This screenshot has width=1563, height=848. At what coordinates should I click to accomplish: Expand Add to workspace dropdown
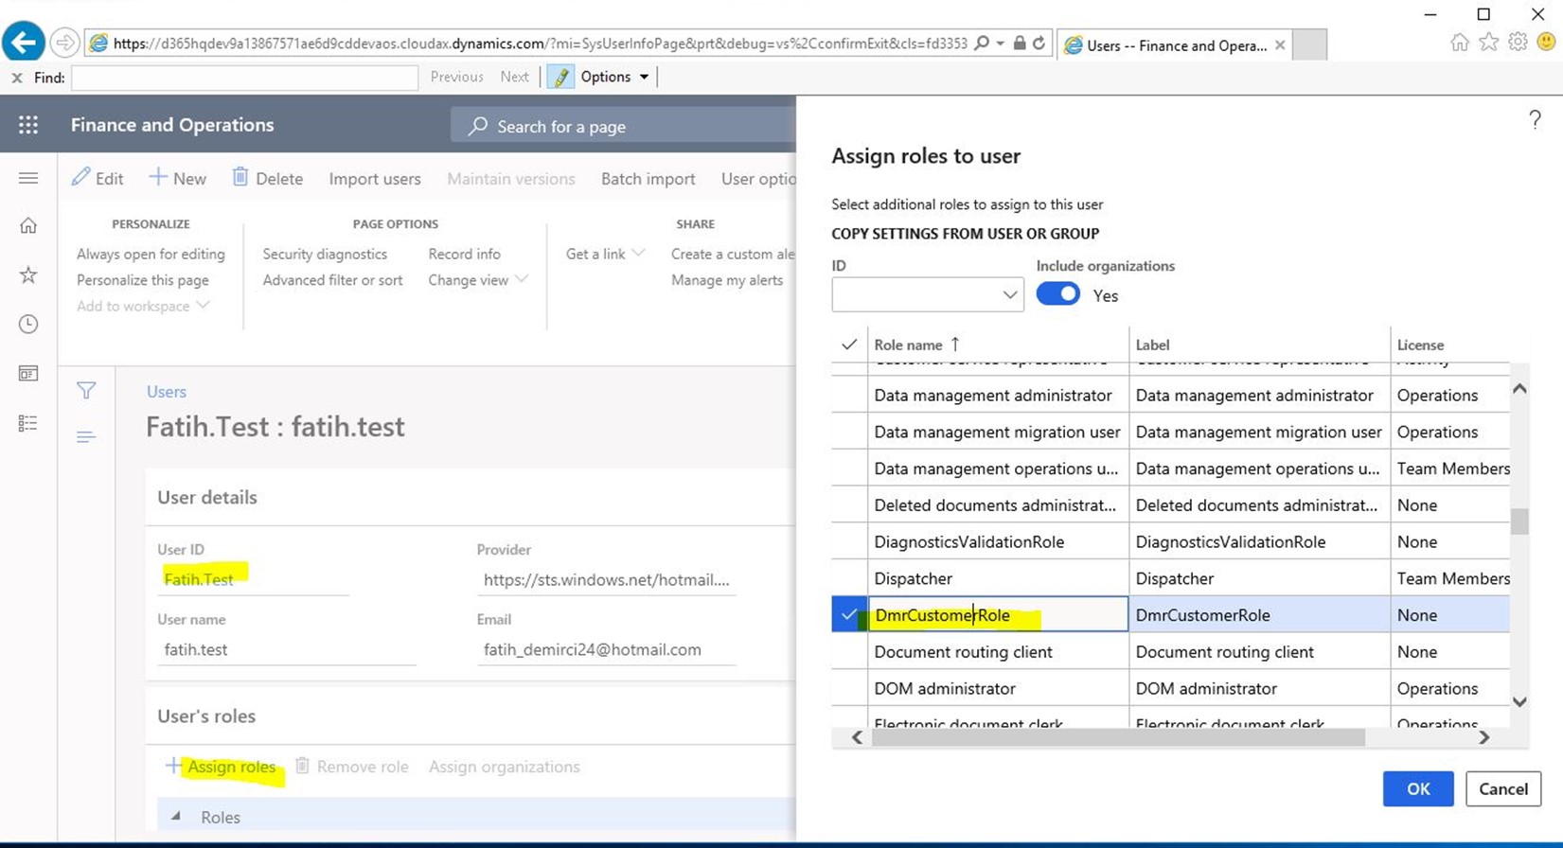(143, 306)
